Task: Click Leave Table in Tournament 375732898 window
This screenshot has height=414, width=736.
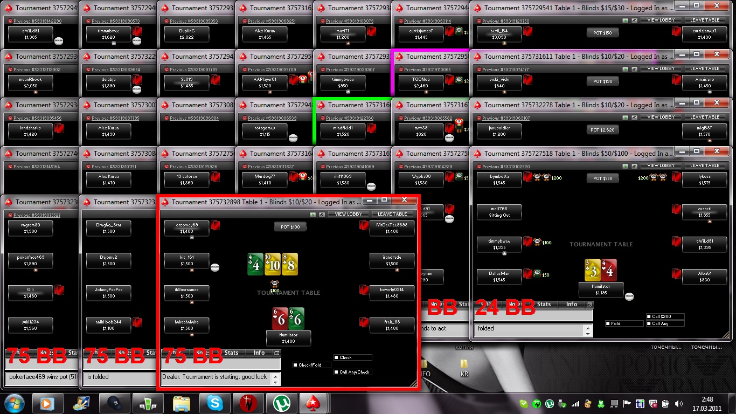Action: 392,214
